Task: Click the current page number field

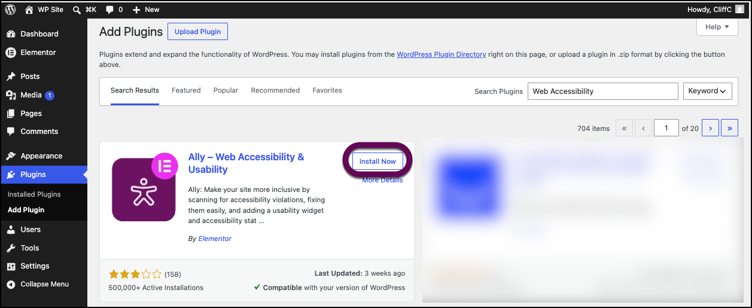Action: tap(666, 128)
